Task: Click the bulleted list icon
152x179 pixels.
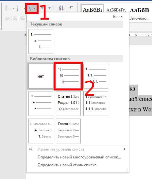Action: 8,8
